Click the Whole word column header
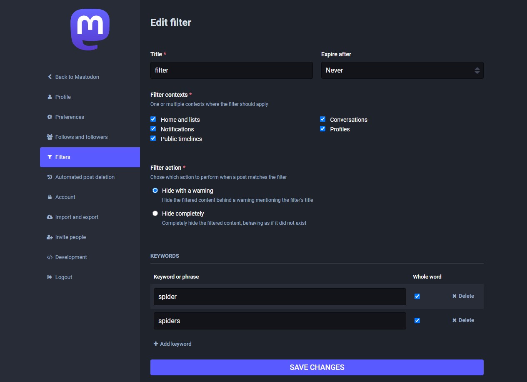527x382 pixels. pyautogui.click(x=427, y=276)
